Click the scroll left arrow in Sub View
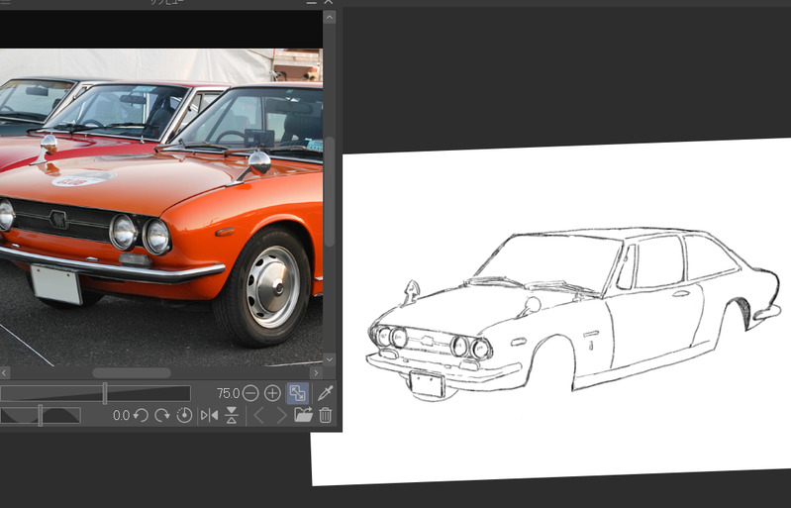Viewport: 791px width, 508px height. (x=5, y=372)
